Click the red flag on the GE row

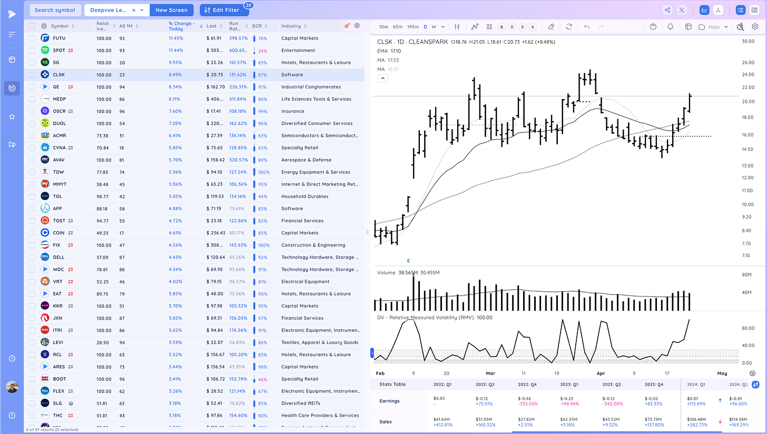click(x=70, y=87)
